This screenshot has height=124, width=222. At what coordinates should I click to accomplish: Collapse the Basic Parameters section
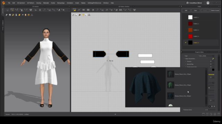[x=184, y=59]
